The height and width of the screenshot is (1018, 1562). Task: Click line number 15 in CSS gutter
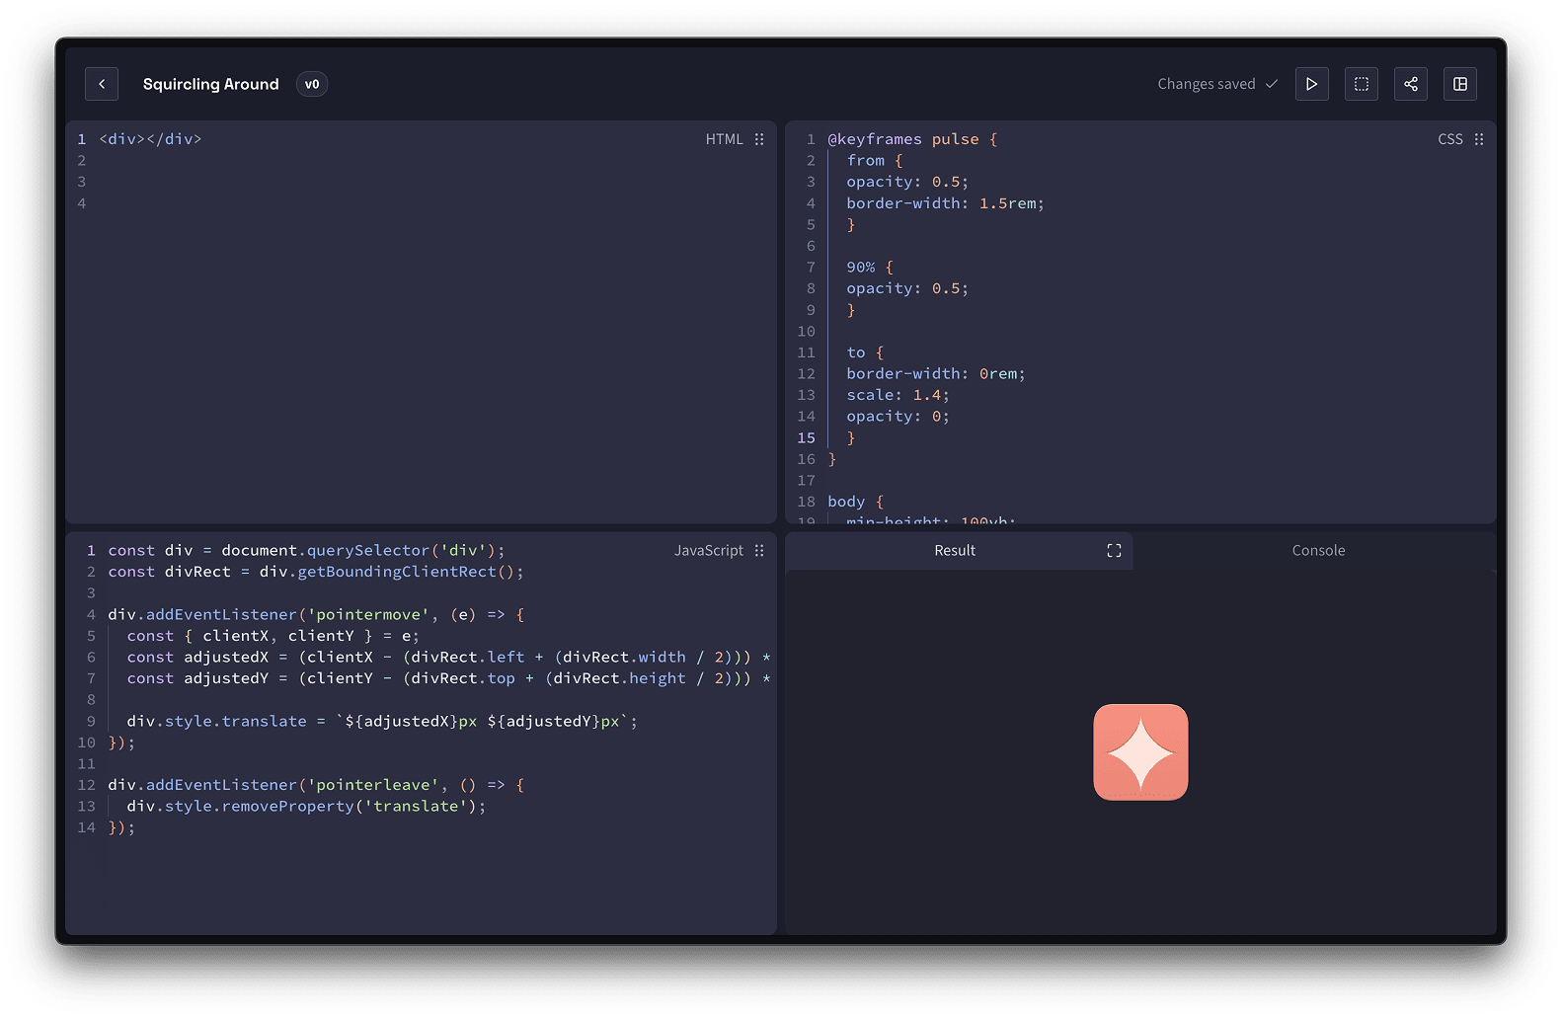pyautogui.click(x=806, y=438)
